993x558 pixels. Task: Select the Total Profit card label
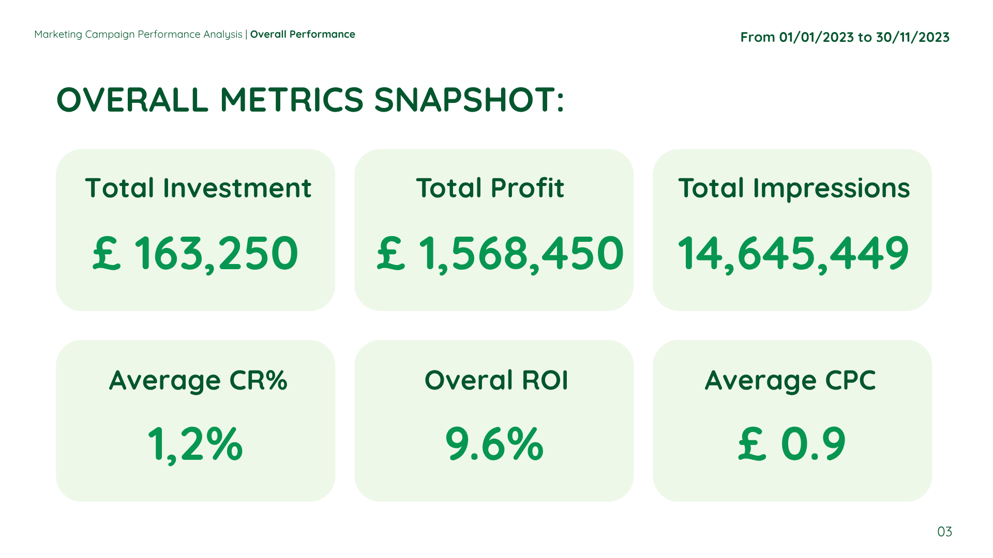(490, 188)
